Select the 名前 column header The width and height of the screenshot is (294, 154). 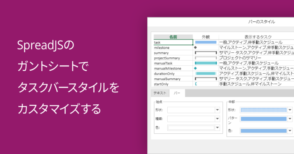173,37
